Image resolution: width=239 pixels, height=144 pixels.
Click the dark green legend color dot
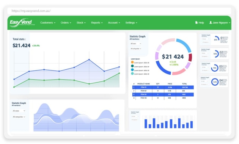[x=132, y=66]
